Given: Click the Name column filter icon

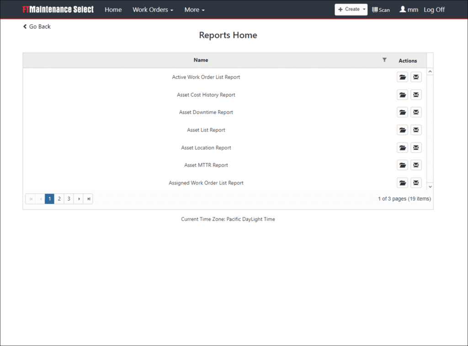Looking at the screenshot, I should tap(384, 60).
